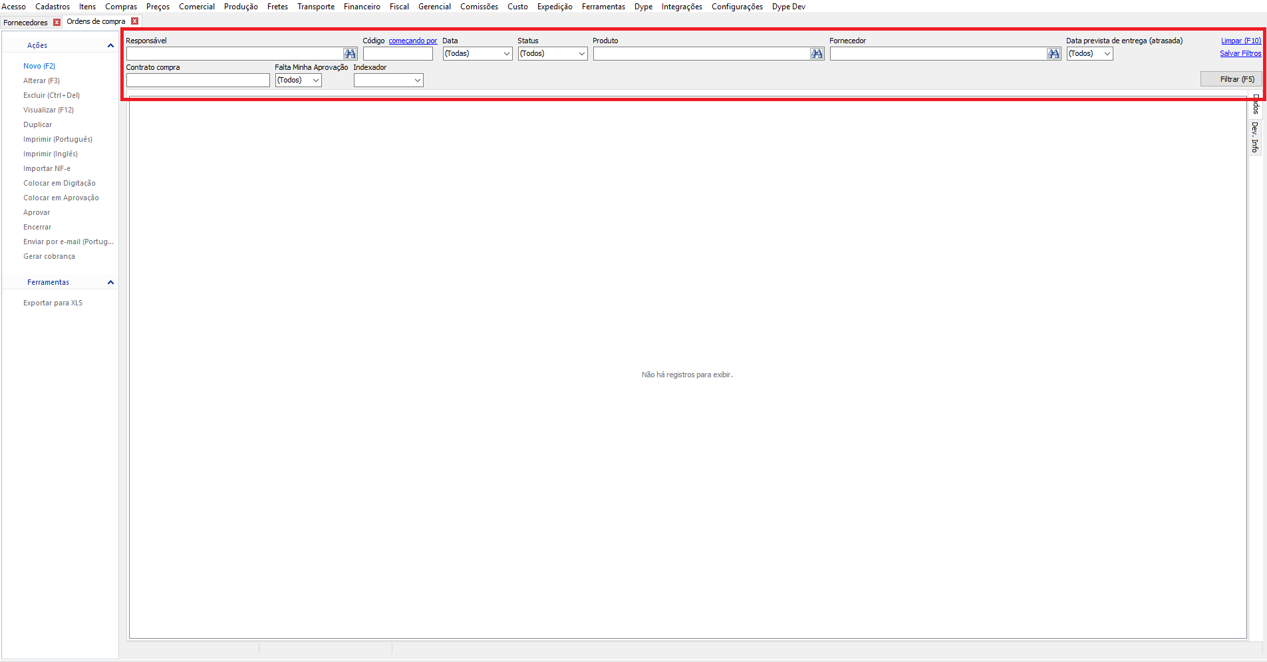Open the Fiscal menu

[399, 7]
